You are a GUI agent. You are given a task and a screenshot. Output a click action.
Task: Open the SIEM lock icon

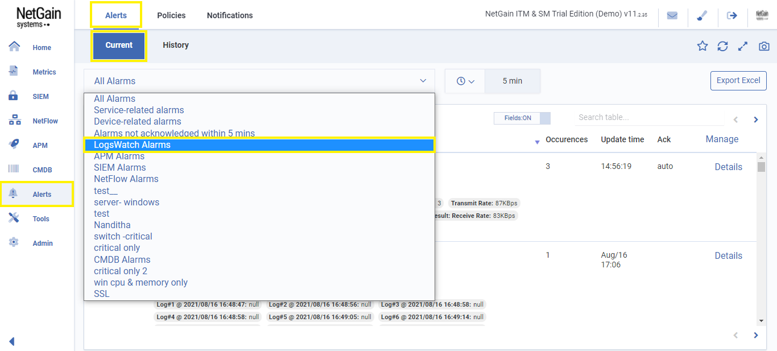pos(14,96)
